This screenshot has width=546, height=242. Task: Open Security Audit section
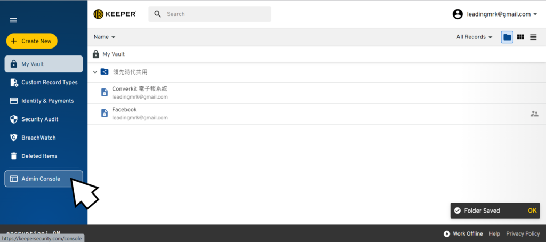pos(44,119)
